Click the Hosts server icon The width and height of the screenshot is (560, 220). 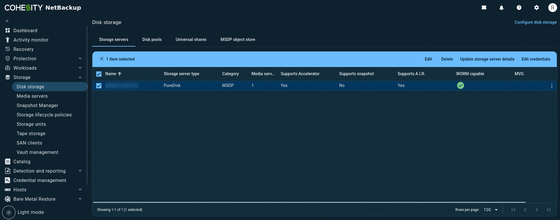8,190
